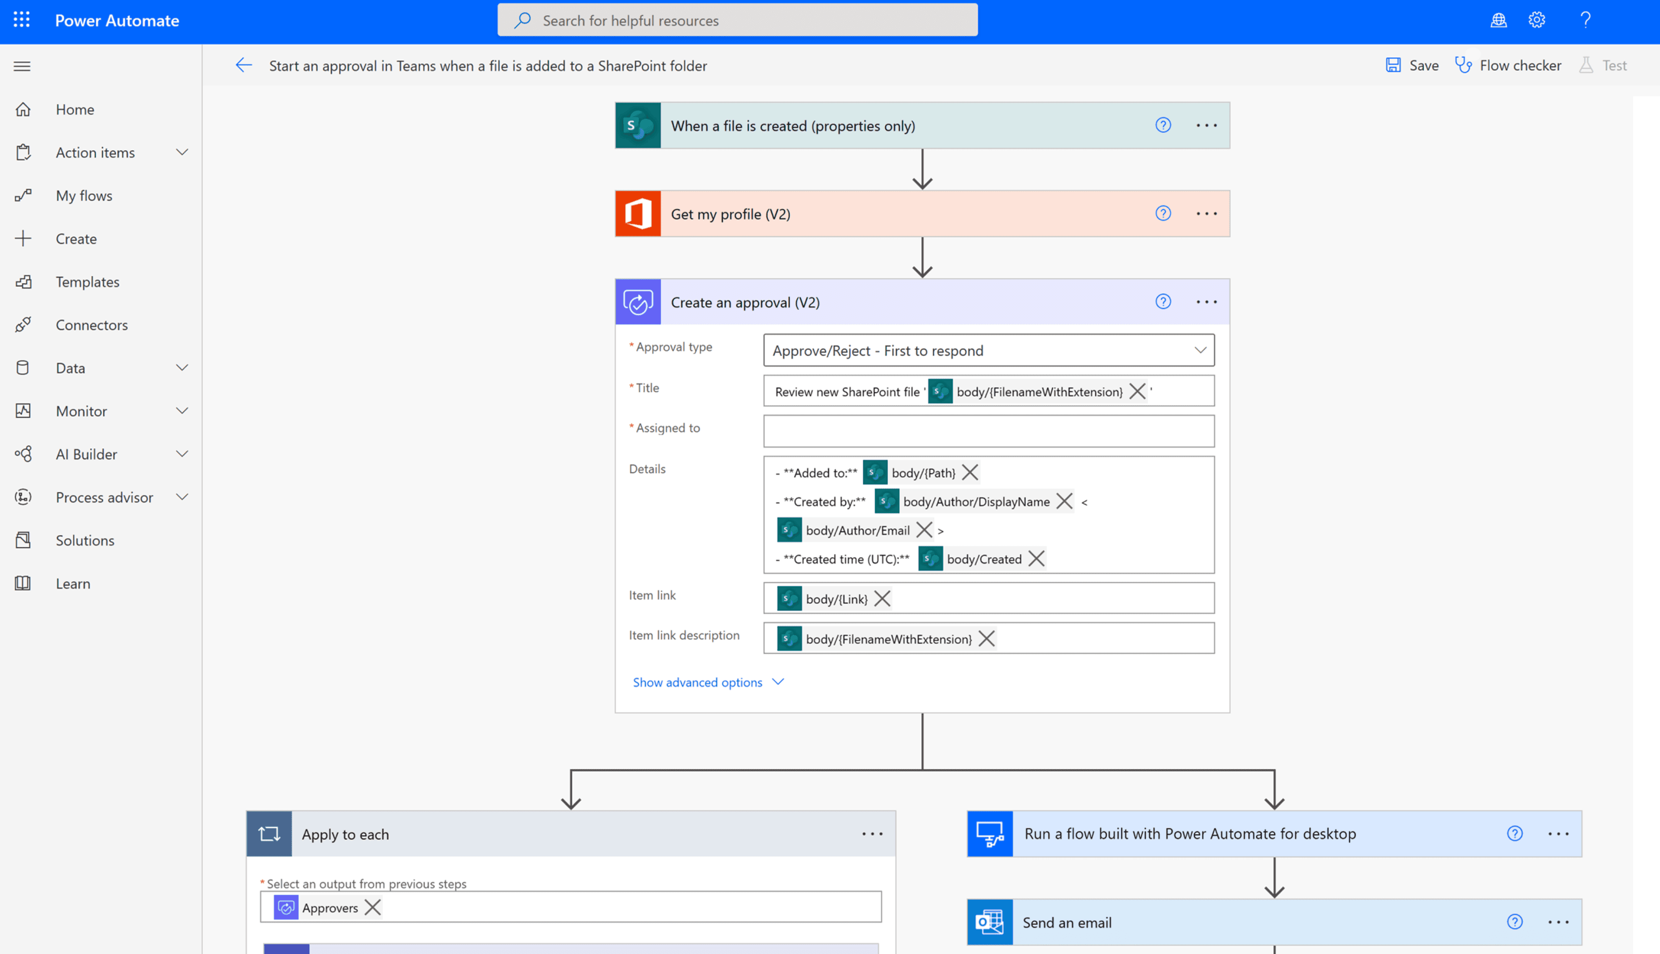Open ellipsis menu on Get my profile

(1206, 213)
